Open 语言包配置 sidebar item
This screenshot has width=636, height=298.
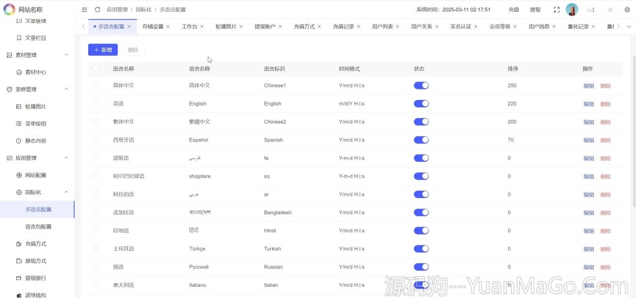pos(38,227)
